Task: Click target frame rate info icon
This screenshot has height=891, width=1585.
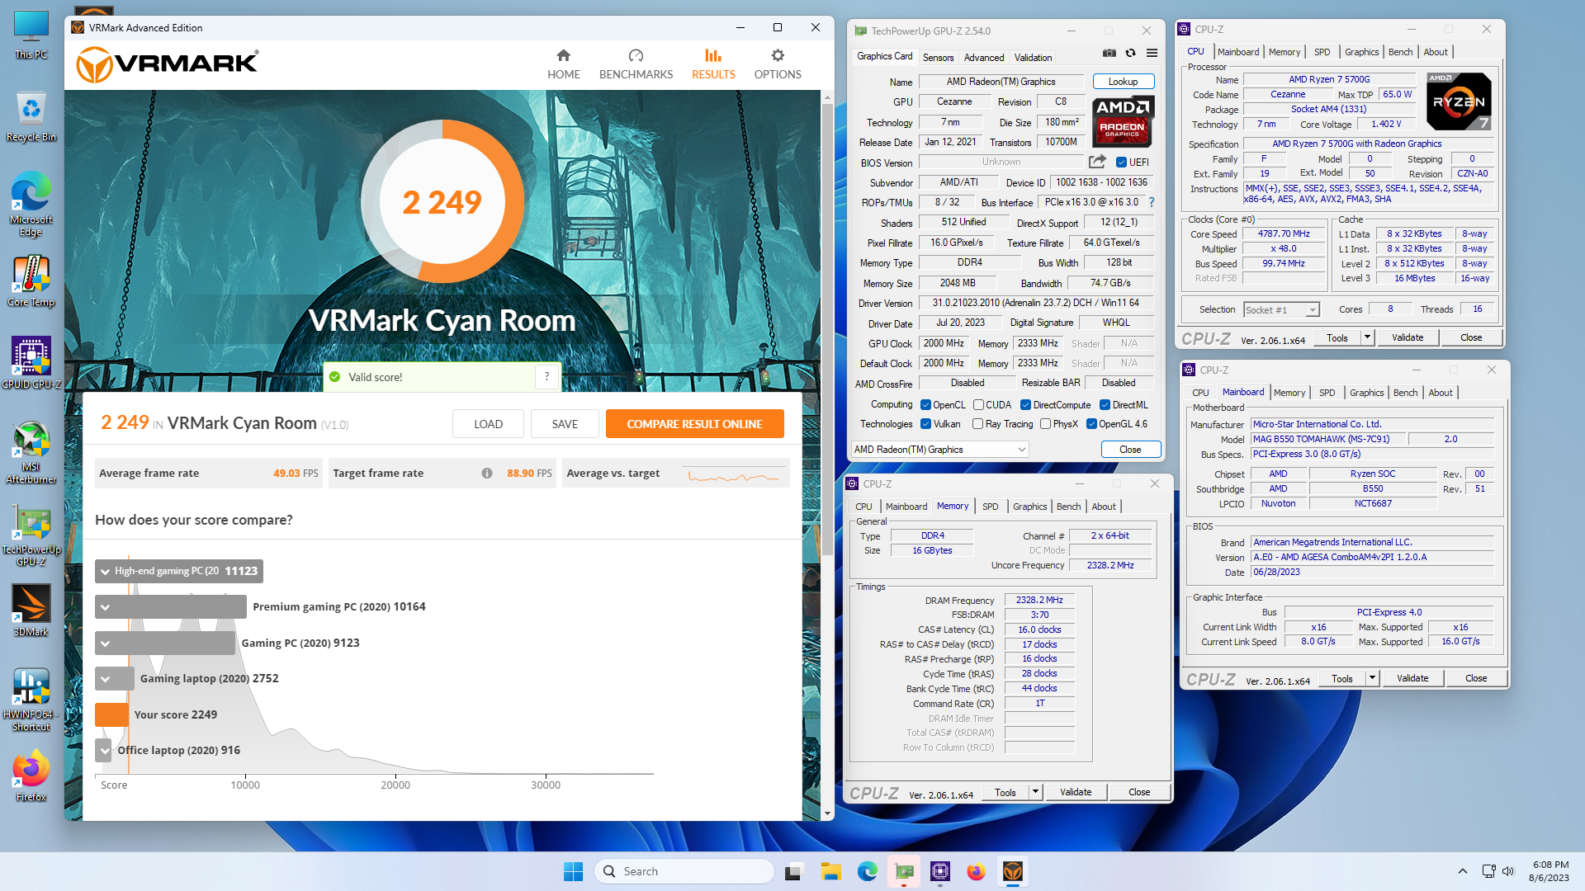Action: point(487,474)
